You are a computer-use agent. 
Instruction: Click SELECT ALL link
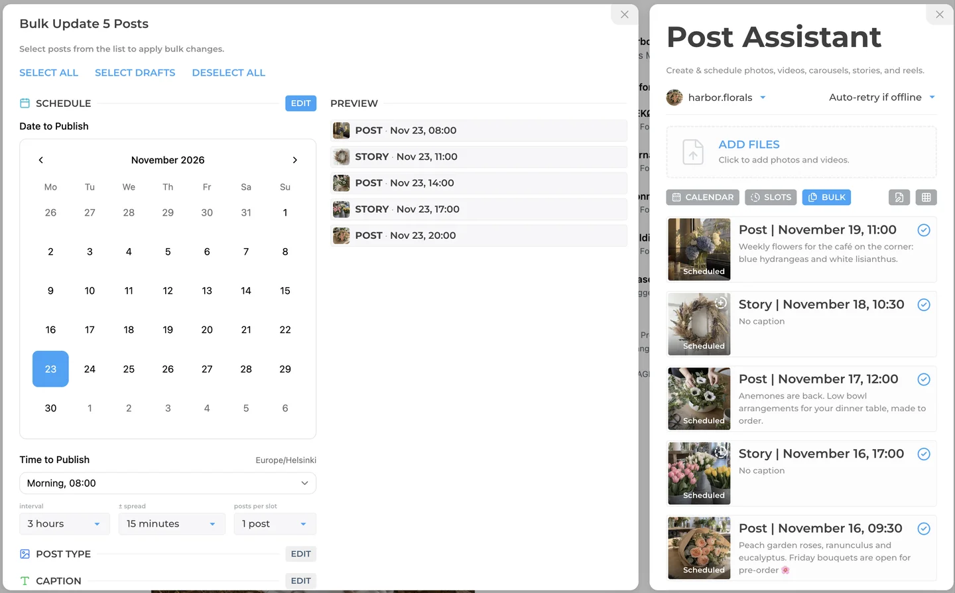click(x=48, y=73)
